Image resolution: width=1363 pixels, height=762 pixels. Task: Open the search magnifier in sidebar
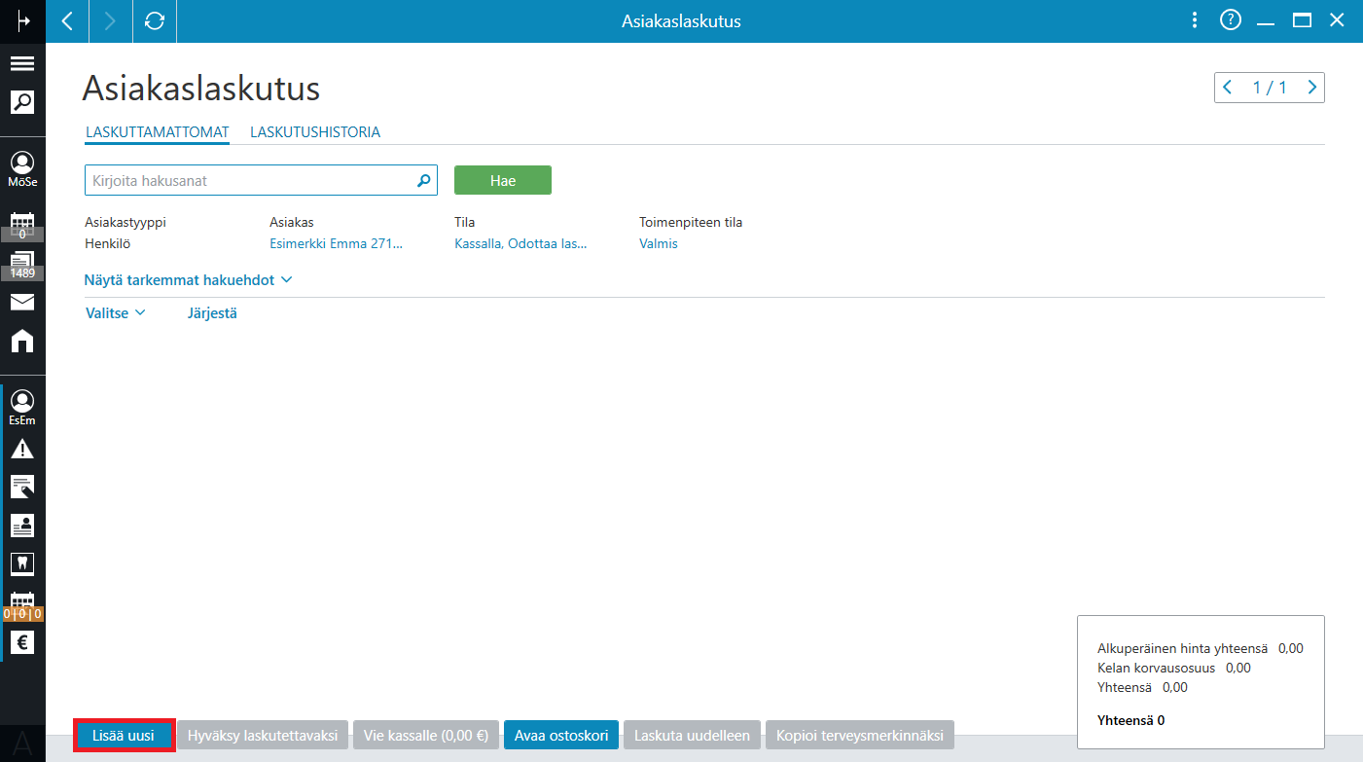[x=22, y=101]
